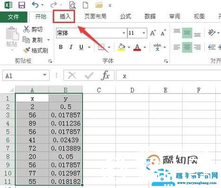The width and height of the screenshot is (221, 188).
Task: Select the cell showing 0.02439
Action: (66, 140)
